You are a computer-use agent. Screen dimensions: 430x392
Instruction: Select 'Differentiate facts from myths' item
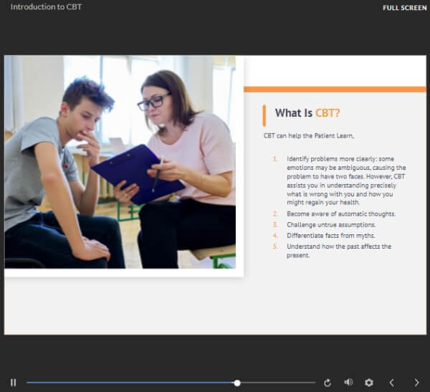pyautogui.click(x=330, y=236)
